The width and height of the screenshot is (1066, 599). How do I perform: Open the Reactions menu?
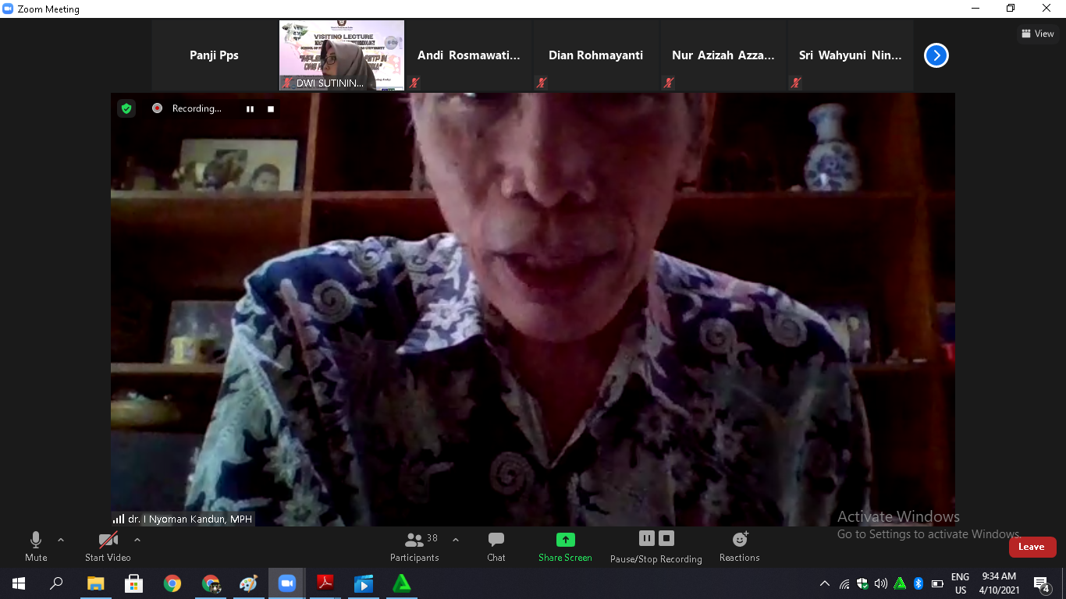tap(740, 546)
